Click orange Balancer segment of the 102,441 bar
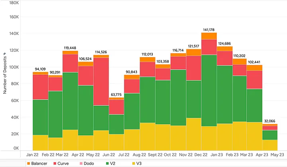 tap(255, 68)
